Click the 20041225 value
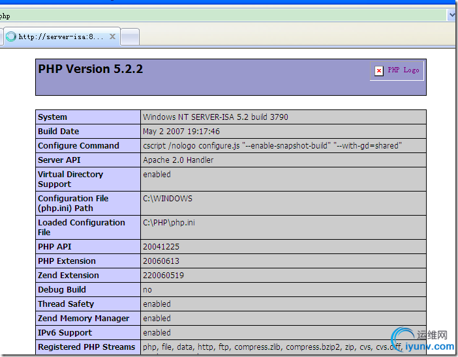Viewport: 458px width, 357px height. pyautogui.click(x=161, y=247)
